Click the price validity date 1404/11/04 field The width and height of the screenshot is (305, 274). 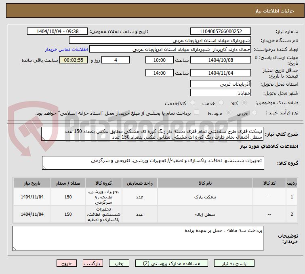pos(221,73)
